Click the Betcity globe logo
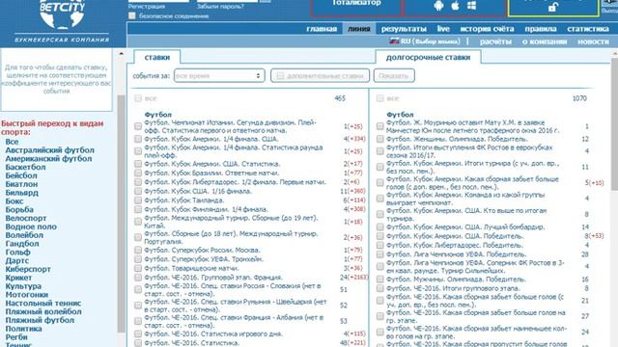Image resolution: width=618 pixels, height=347 pixels. (62, 15)
